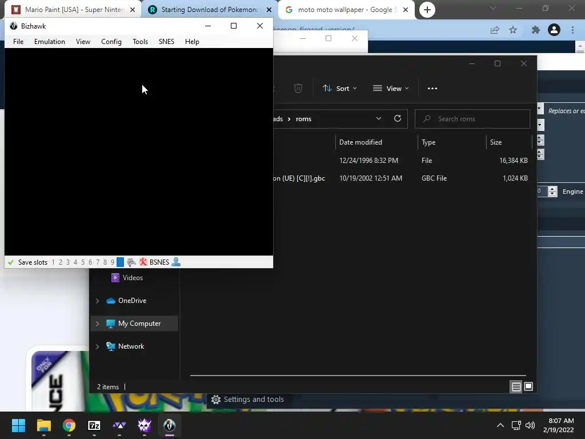Click Chrome share page icon
Screen dimensions: 585x439
pos(495,30)
